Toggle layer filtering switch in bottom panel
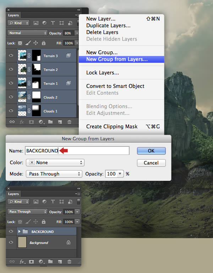Viewport: 213px width, 273px height. coord(79,201)
